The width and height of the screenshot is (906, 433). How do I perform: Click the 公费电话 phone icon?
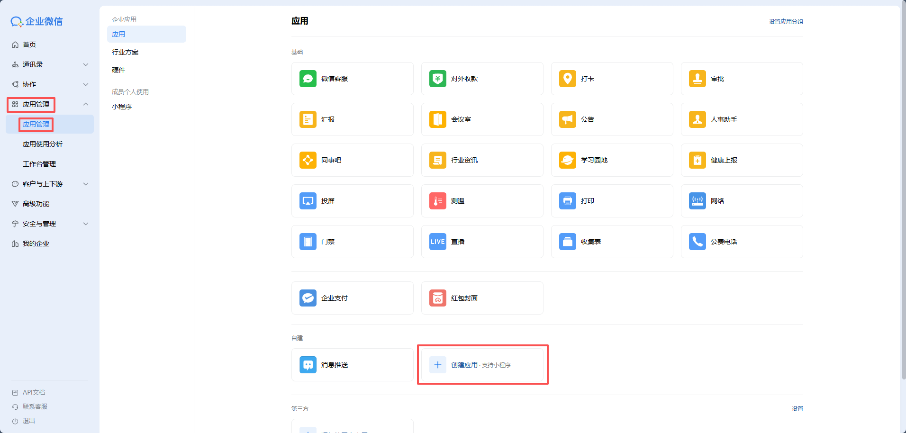coord(697,242)
